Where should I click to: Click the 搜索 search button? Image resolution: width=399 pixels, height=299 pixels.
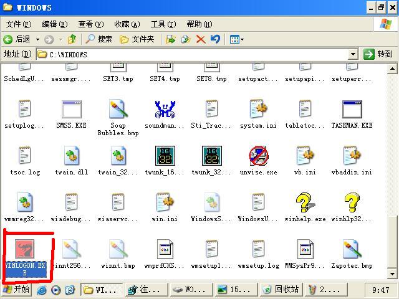pyautogui.click(x=99, y=39)
